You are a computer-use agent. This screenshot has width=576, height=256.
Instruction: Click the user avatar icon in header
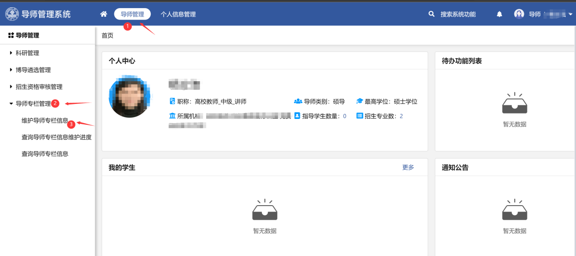coord(519,14)
